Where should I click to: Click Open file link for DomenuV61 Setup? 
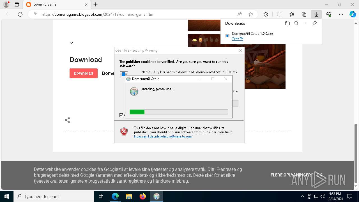pos(238,38)
